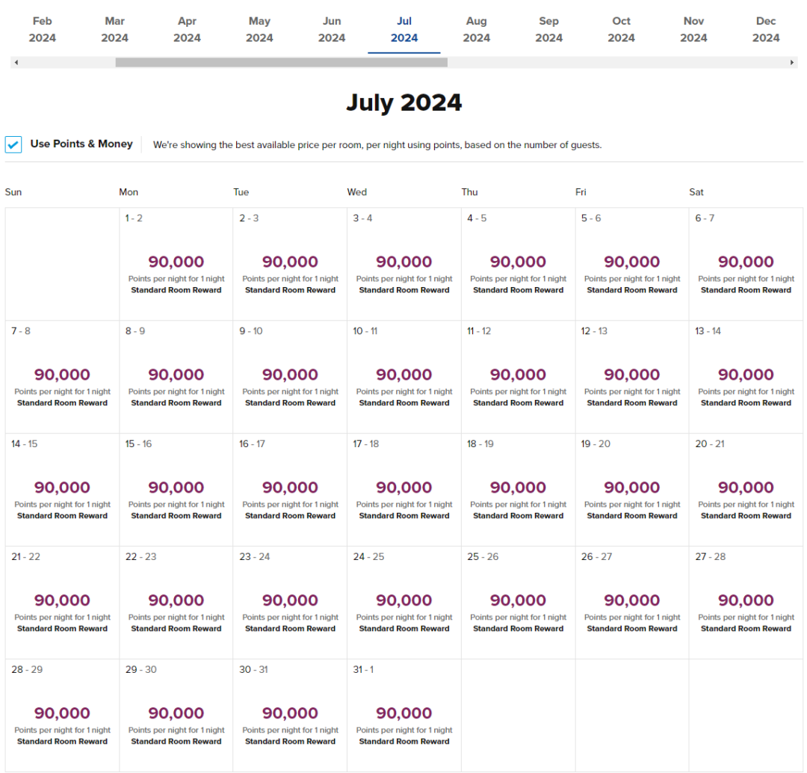The height and width of the screenshot is (773, 807).
Task: Go to Oct 2024 tab
Action: [621, 29]
